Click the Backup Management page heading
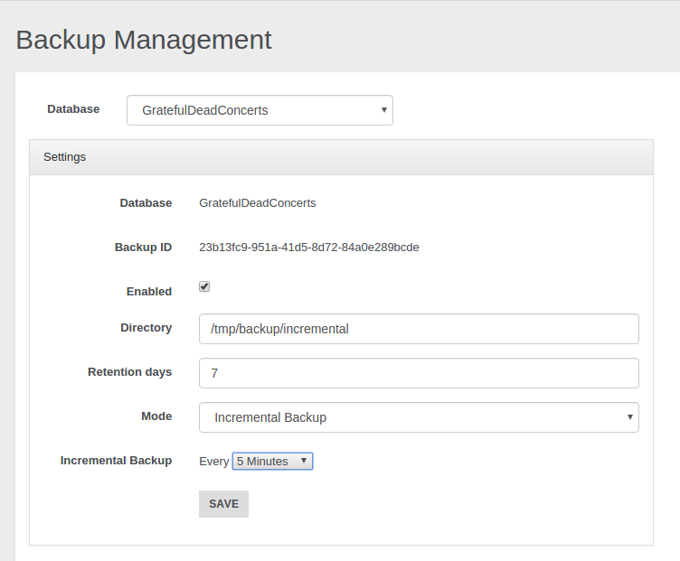 pos(144,40)
